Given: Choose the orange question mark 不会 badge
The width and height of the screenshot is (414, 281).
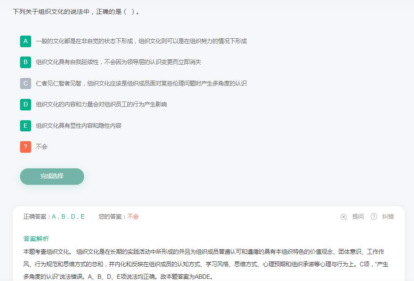Looking at the screenshot, I should click(26, 147).
